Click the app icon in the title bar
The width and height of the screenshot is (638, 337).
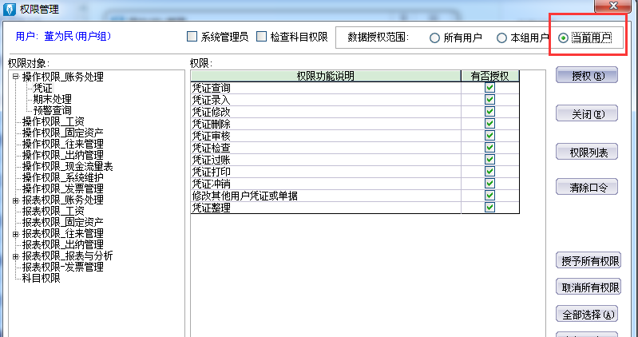tap(9, 8)
